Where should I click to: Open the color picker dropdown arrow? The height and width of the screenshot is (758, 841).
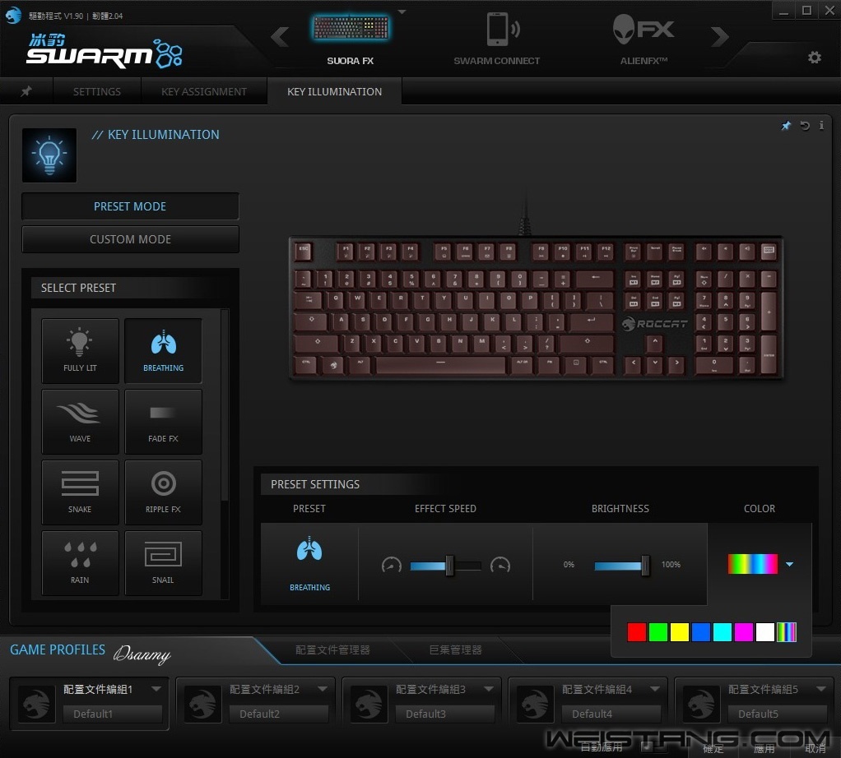point(789,564)
